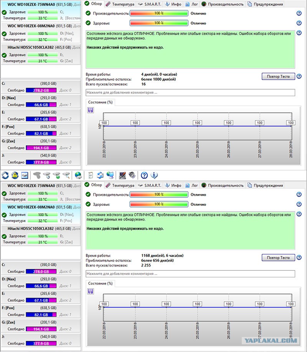Open help via toolbar question mark icon
The height and width of the screenshot is (352, 307).
pyautogui.click(x=144, y=175)
